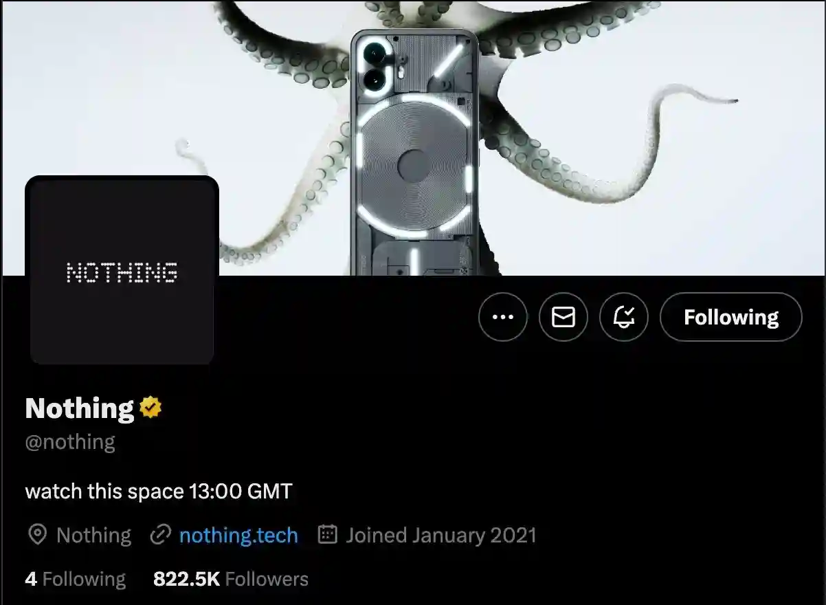The width and height of the screenshot is (826, 605).
Task: Click the dotted NOTHING logo text
Action: [x=122, y=273]
